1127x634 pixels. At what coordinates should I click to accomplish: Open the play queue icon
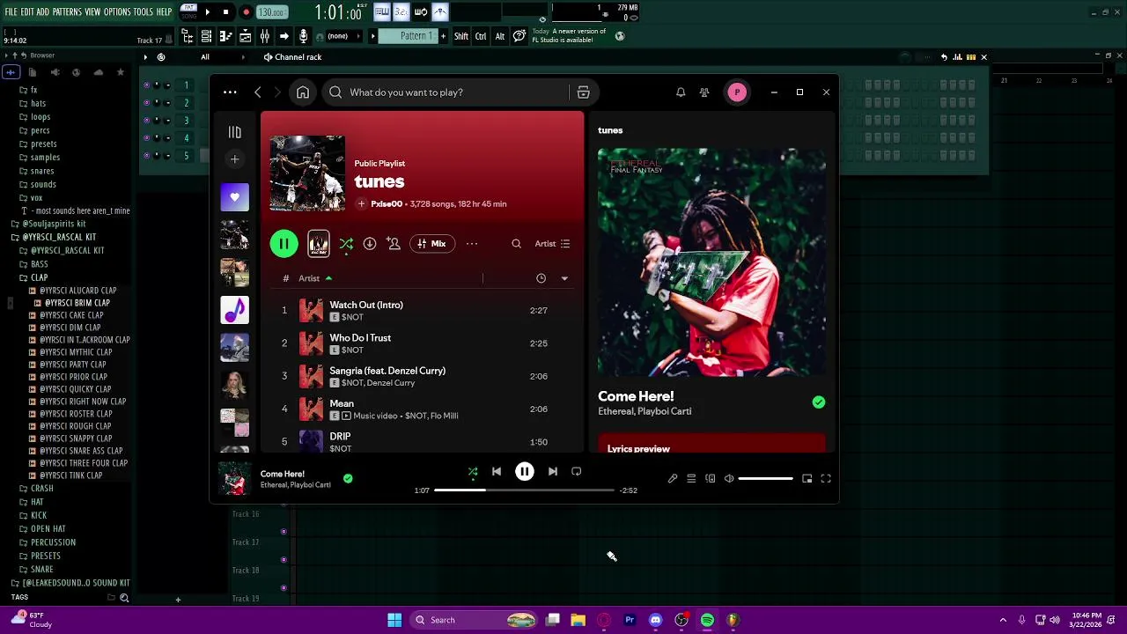pos(691,479)
